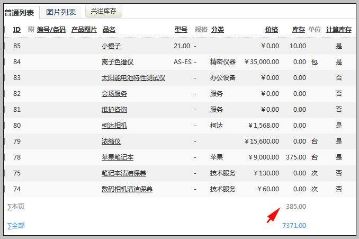Open the product 浓缩仪
Viewport: 359px width, 239px height.
tap(111, 141)
